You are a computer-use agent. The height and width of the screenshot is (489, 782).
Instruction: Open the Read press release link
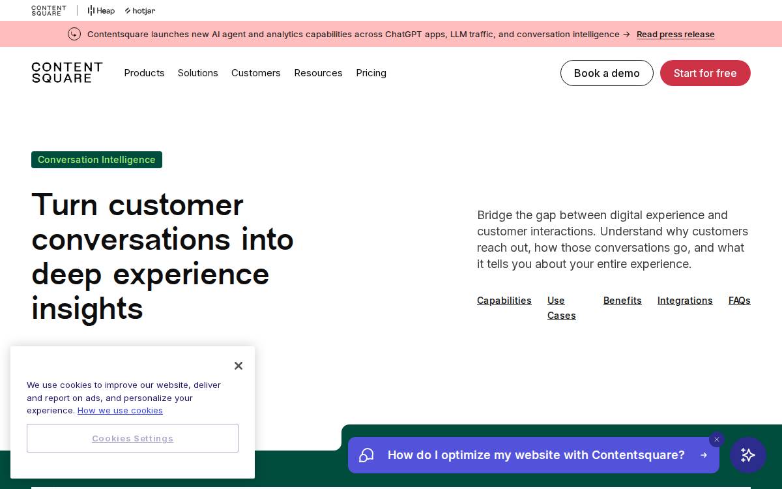(x=675, y=34)
